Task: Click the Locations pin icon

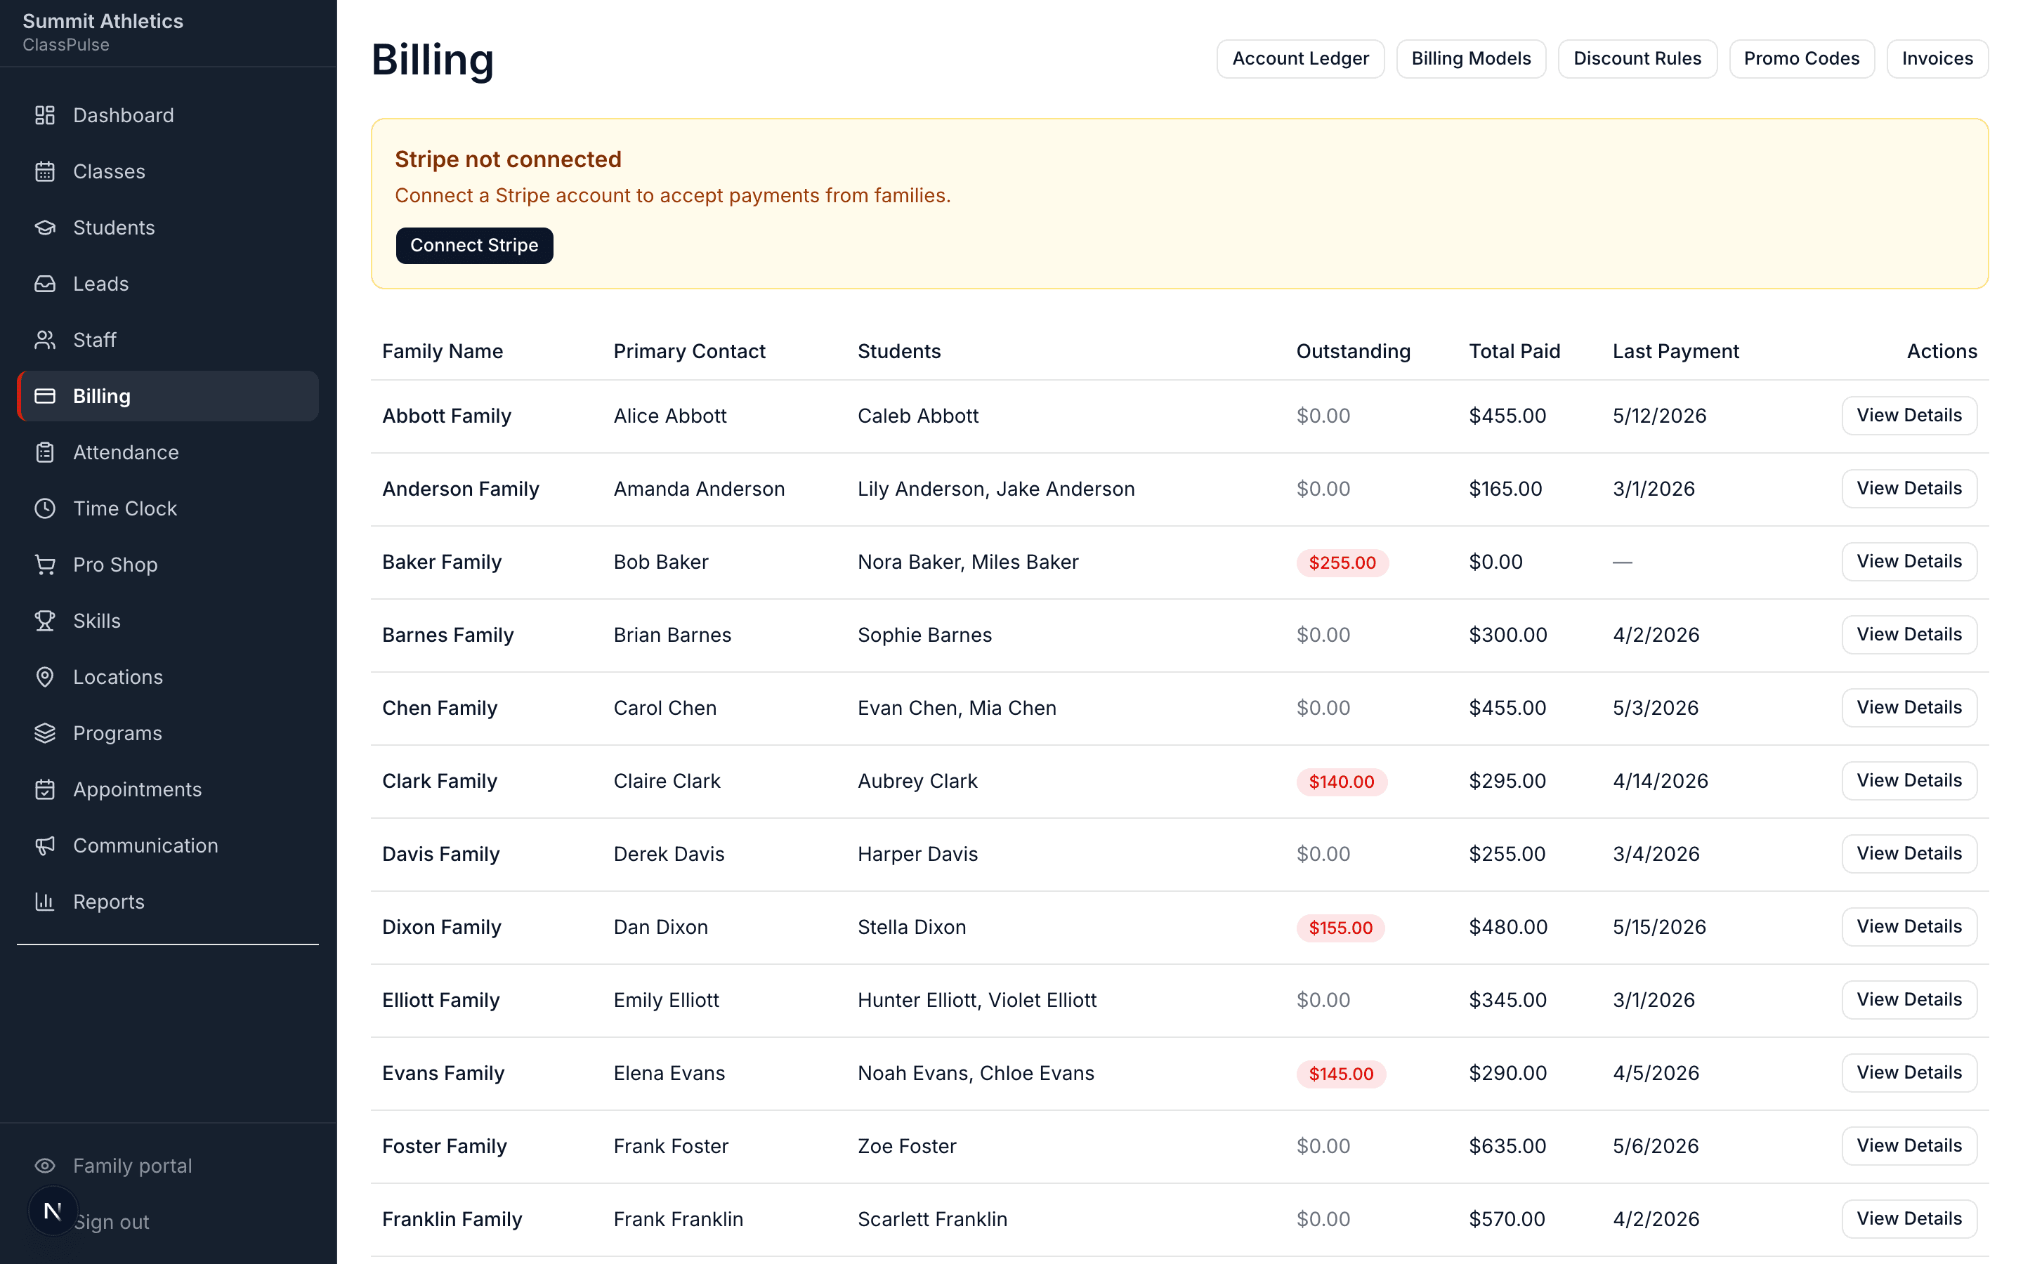Action: pyautogui.click(x=45, y=677)
